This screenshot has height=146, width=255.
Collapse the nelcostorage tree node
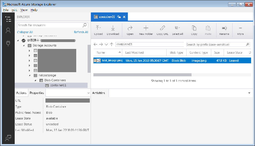tap(30, 75)
